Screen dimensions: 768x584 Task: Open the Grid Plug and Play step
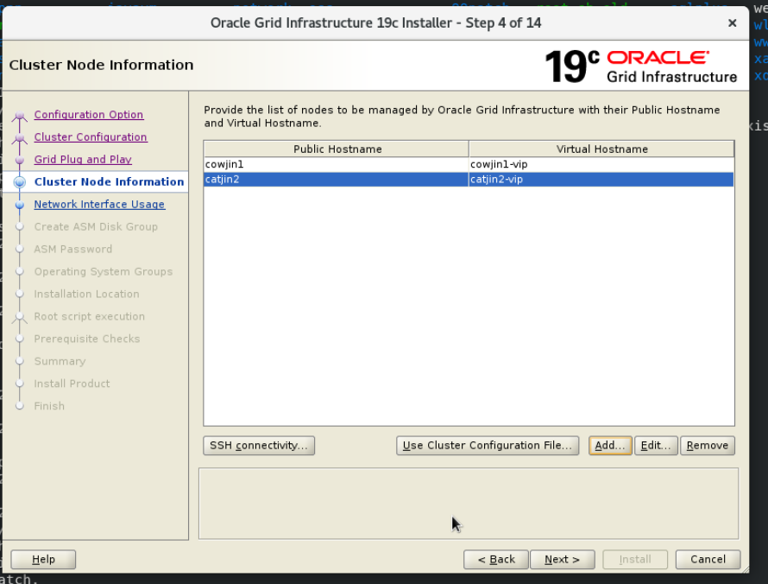tap(83, 159)
